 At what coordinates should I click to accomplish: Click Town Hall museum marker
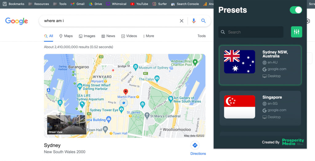(105, 129)
